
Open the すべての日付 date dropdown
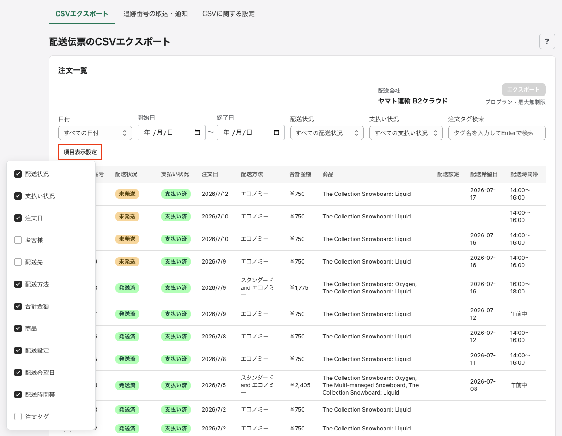(x=95, y=133)
